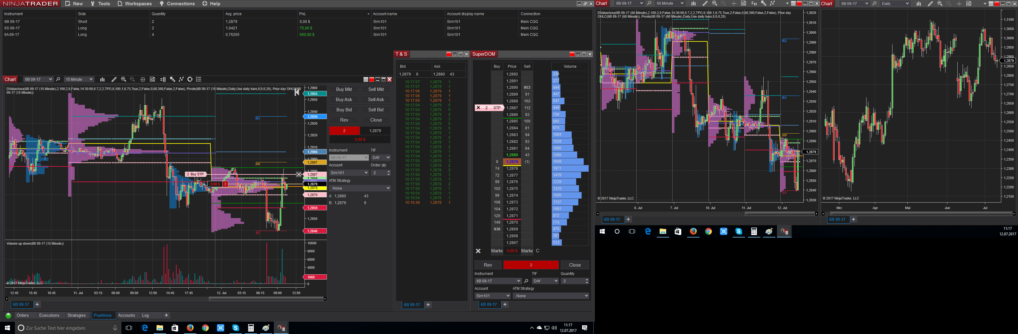This screenshot has height=334, width=1018.
Task: Add a new tab next to Log
Action: (166, 315)
